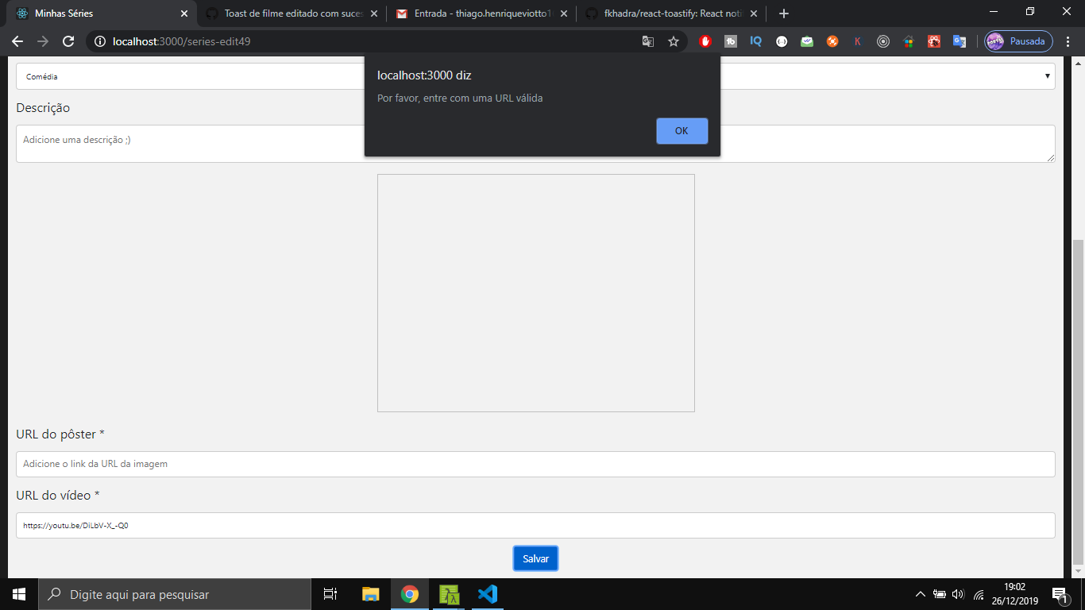Open the Google Translate extension icon
This screenshot has height=610, width=1085.
[x=960, y=41]
